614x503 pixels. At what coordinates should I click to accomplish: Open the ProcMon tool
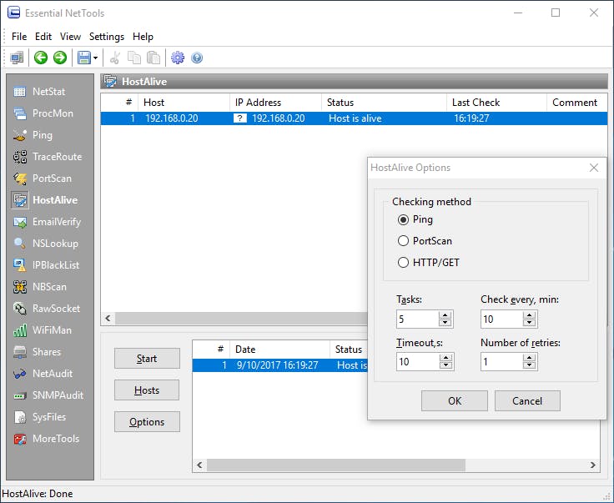point(43,113)
